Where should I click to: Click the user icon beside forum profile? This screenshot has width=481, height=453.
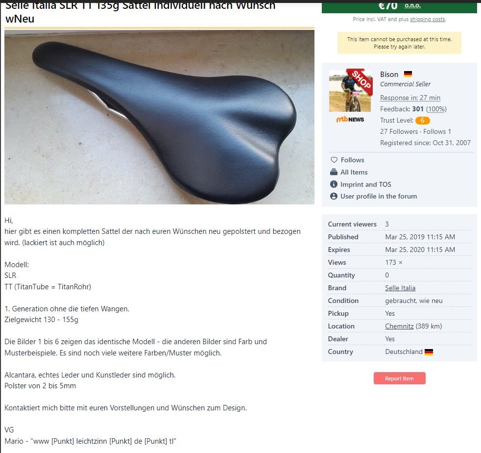(334, 196)
